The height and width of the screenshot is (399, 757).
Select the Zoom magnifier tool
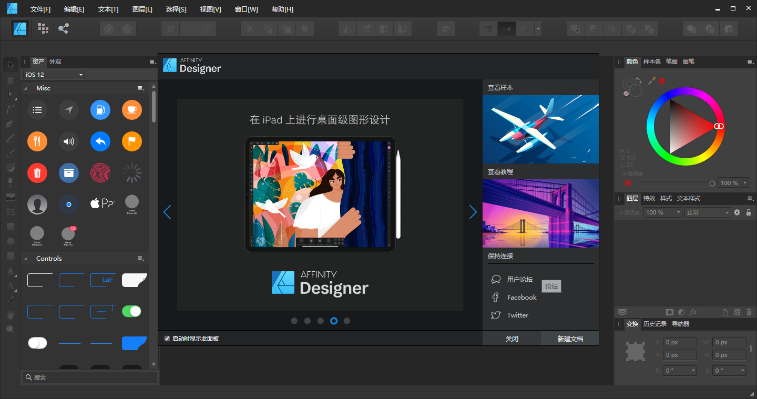(x=11, y=330)
